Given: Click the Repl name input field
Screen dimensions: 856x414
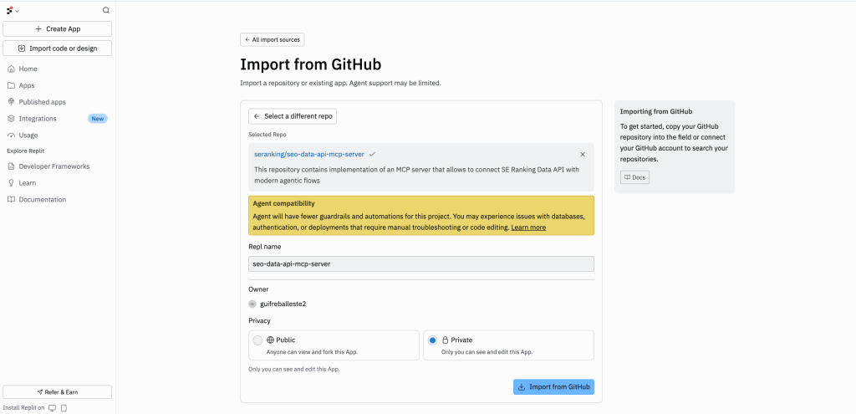Looking at the screenshot, I should pos(421,263).
